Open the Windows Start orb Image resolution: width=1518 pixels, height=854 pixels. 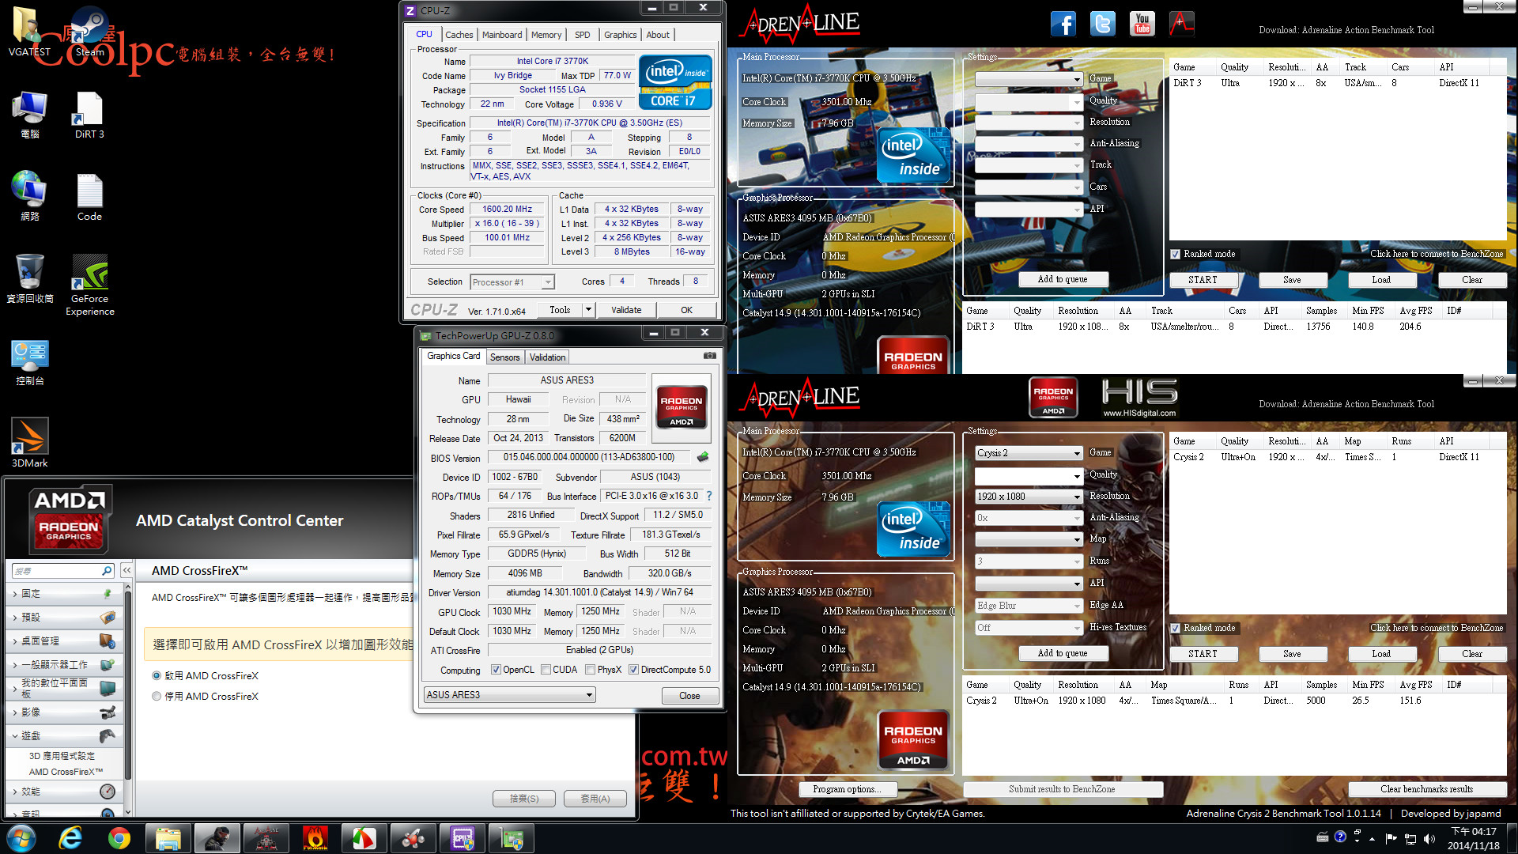coord(21,838)
